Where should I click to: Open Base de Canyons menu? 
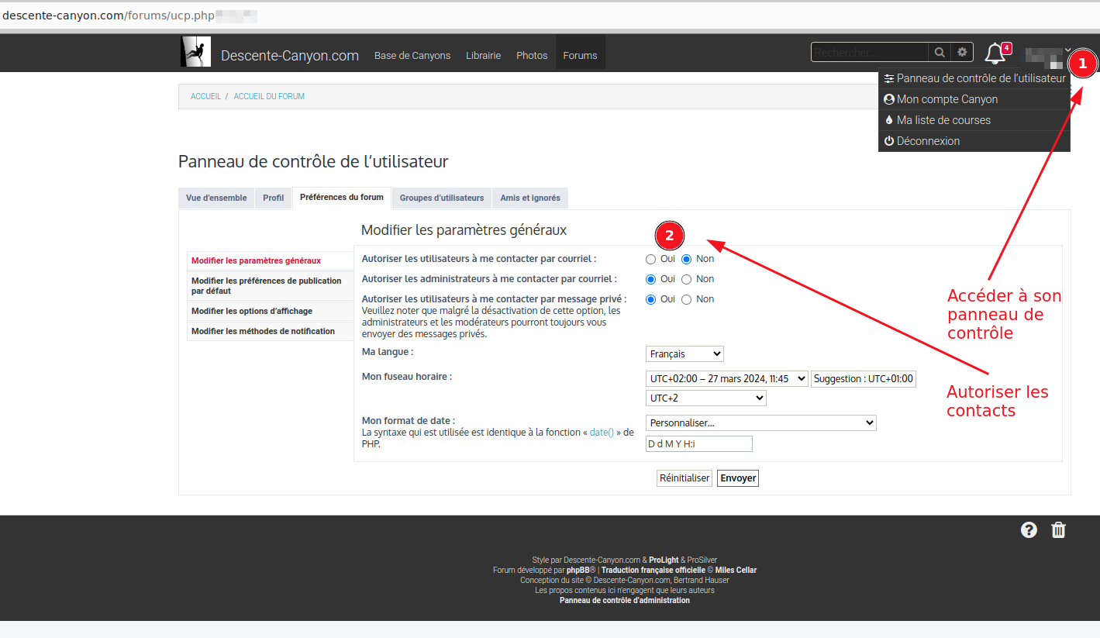coord(412,55)
